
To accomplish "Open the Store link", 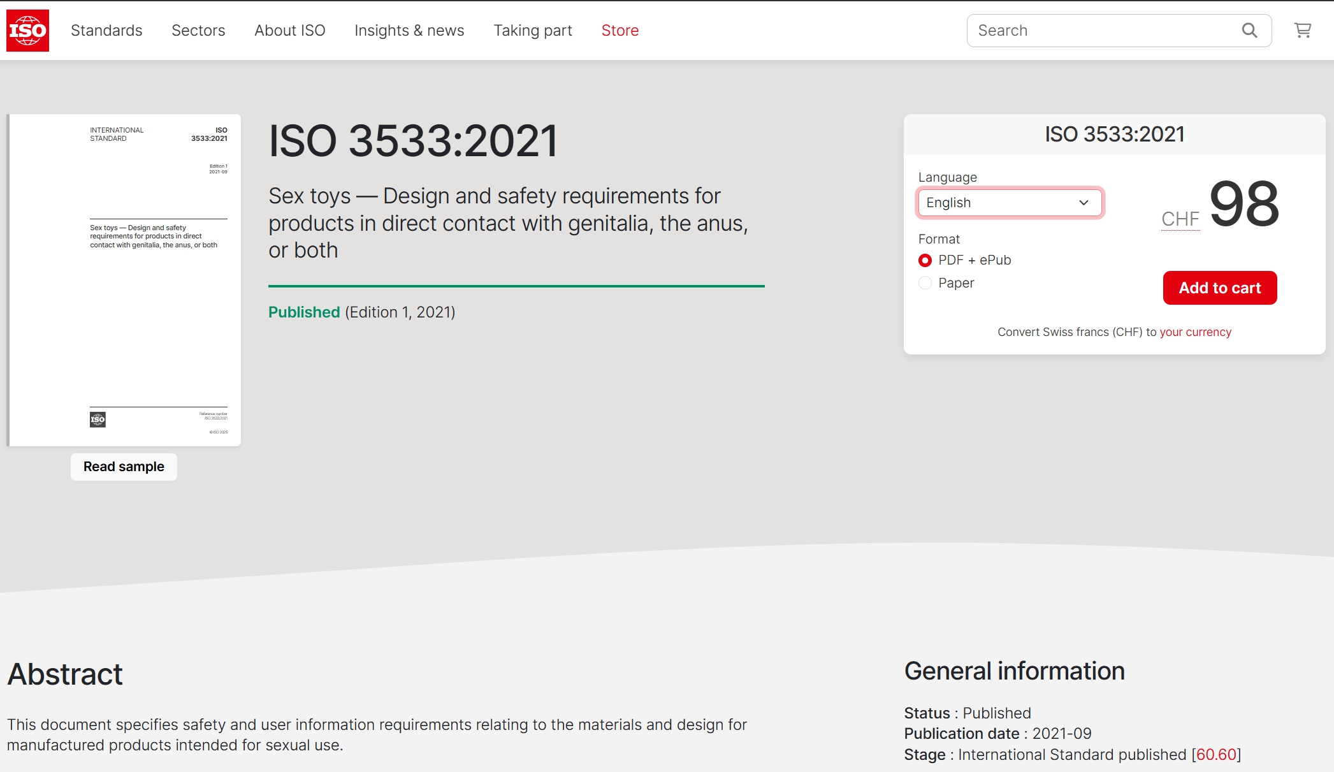I will (x=620, y=31).
